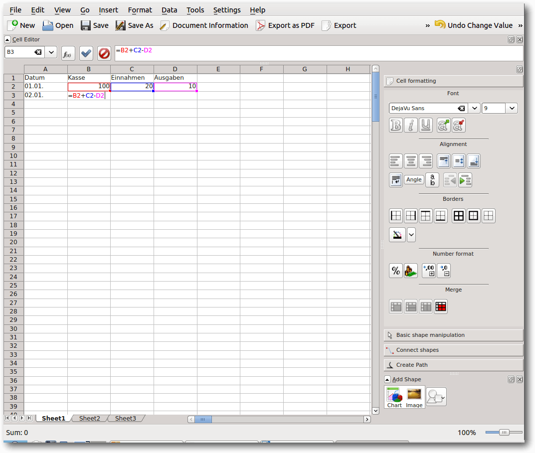Apply all borders to the cell
The image size is (535, 453).
(458, 216)
